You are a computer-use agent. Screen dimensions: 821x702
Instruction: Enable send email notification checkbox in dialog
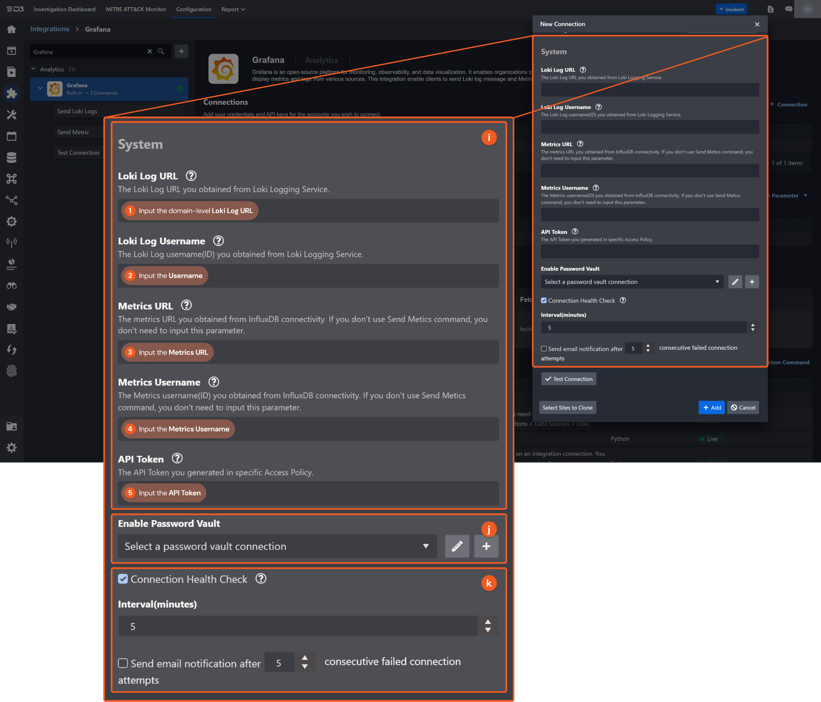coord(544,349)
